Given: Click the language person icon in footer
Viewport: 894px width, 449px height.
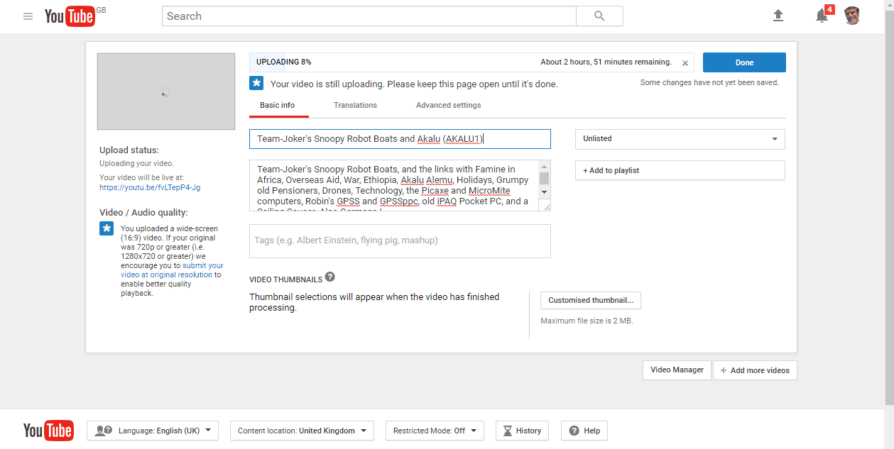Looking at the screenshot, I should pyautogui.click(x=104, y=431).
